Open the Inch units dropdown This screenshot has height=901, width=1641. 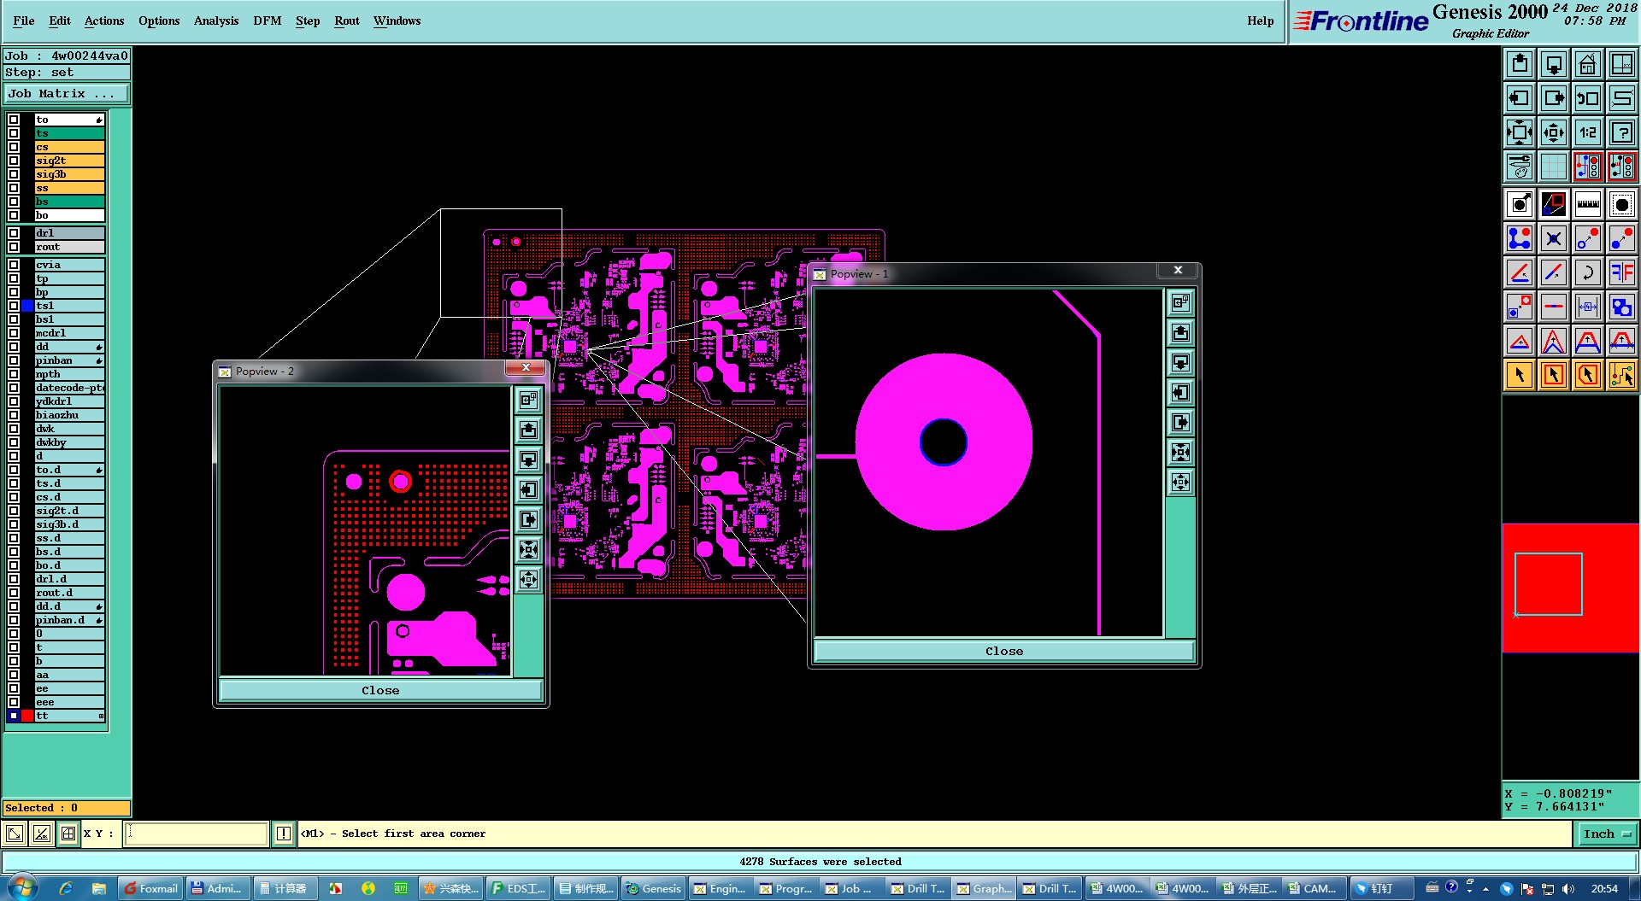coord(1606,834)
